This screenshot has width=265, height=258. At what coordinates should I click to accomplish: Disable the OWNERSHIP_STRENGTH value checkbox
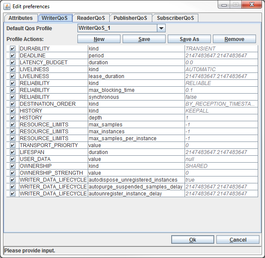(x=12, y=173)
